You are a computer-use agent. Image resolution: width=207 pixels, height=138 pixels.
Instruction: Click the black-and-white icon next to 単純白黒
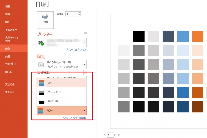pos(42,101)
